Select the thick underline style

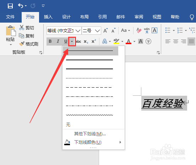(x=91, y=69)
